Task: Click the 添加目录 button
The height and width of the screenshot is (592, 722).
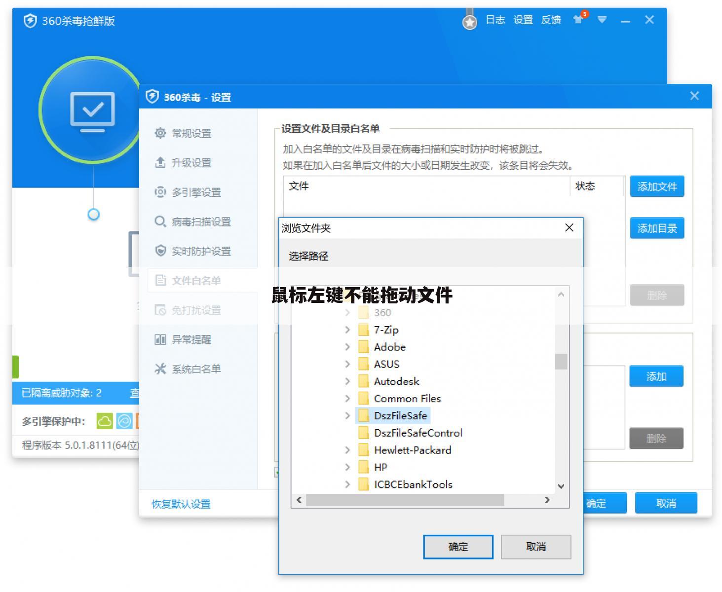Action: coord(657,228)
